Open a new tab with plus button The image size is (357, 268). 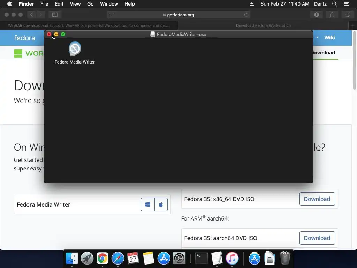pos(353,25)
